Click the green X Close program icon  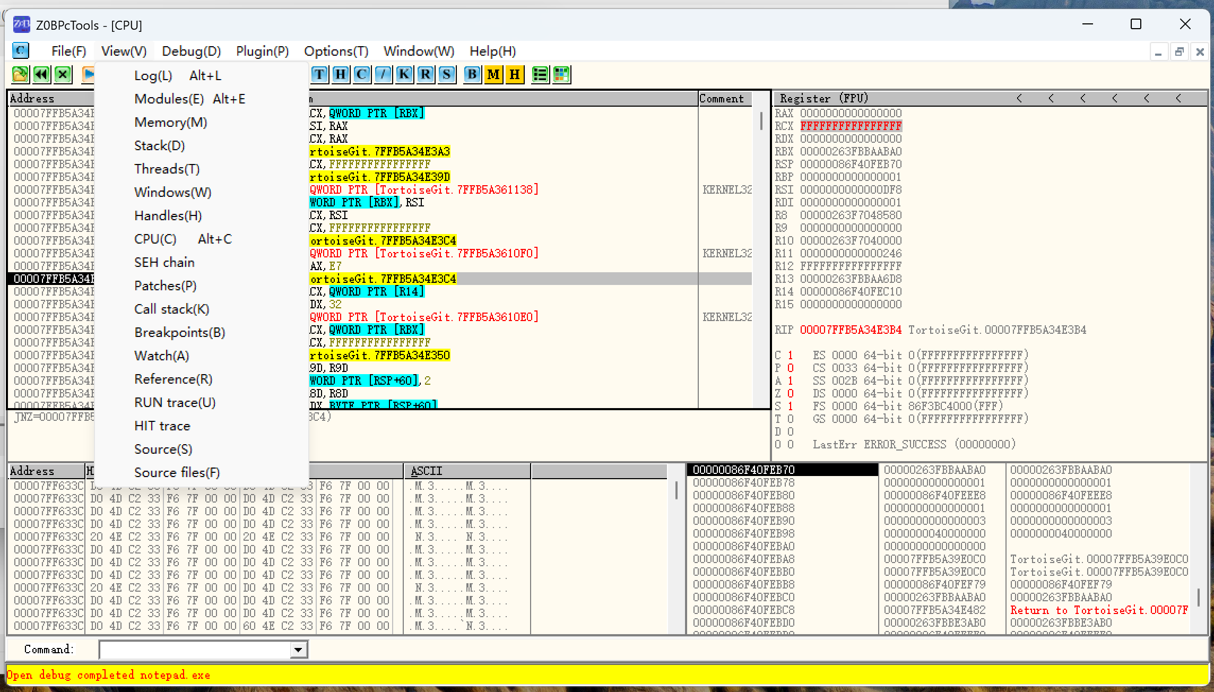coord(63,74)
